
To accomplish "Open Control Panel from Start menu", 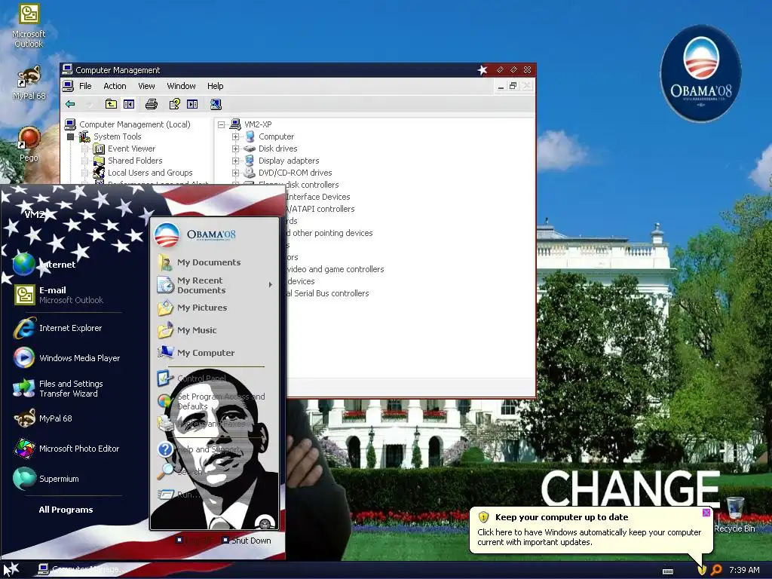I will [x=191, y=378].
